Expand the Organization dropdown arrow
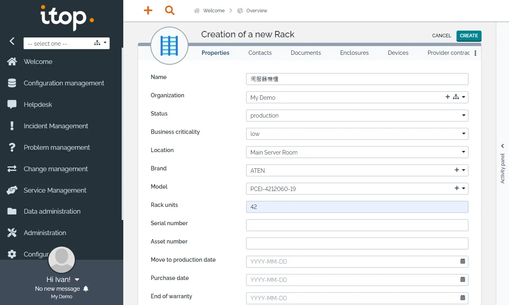 tap(464, 97)
